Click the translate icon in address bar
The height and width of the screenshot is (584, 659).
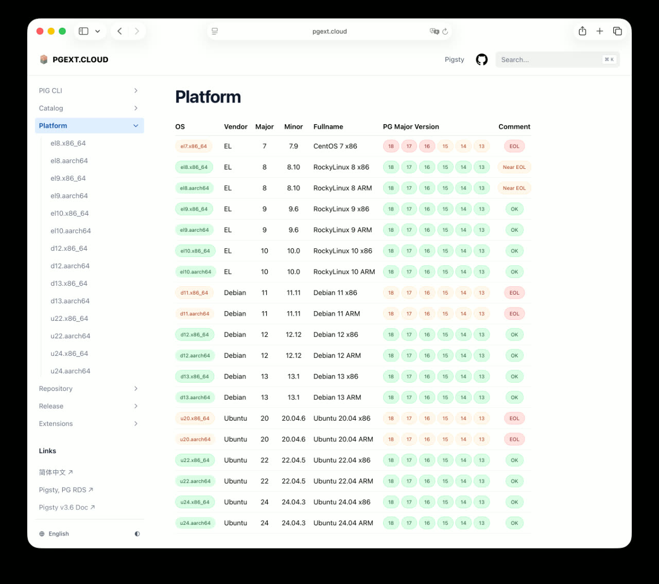pyautogui.click(x=434, y=31)
